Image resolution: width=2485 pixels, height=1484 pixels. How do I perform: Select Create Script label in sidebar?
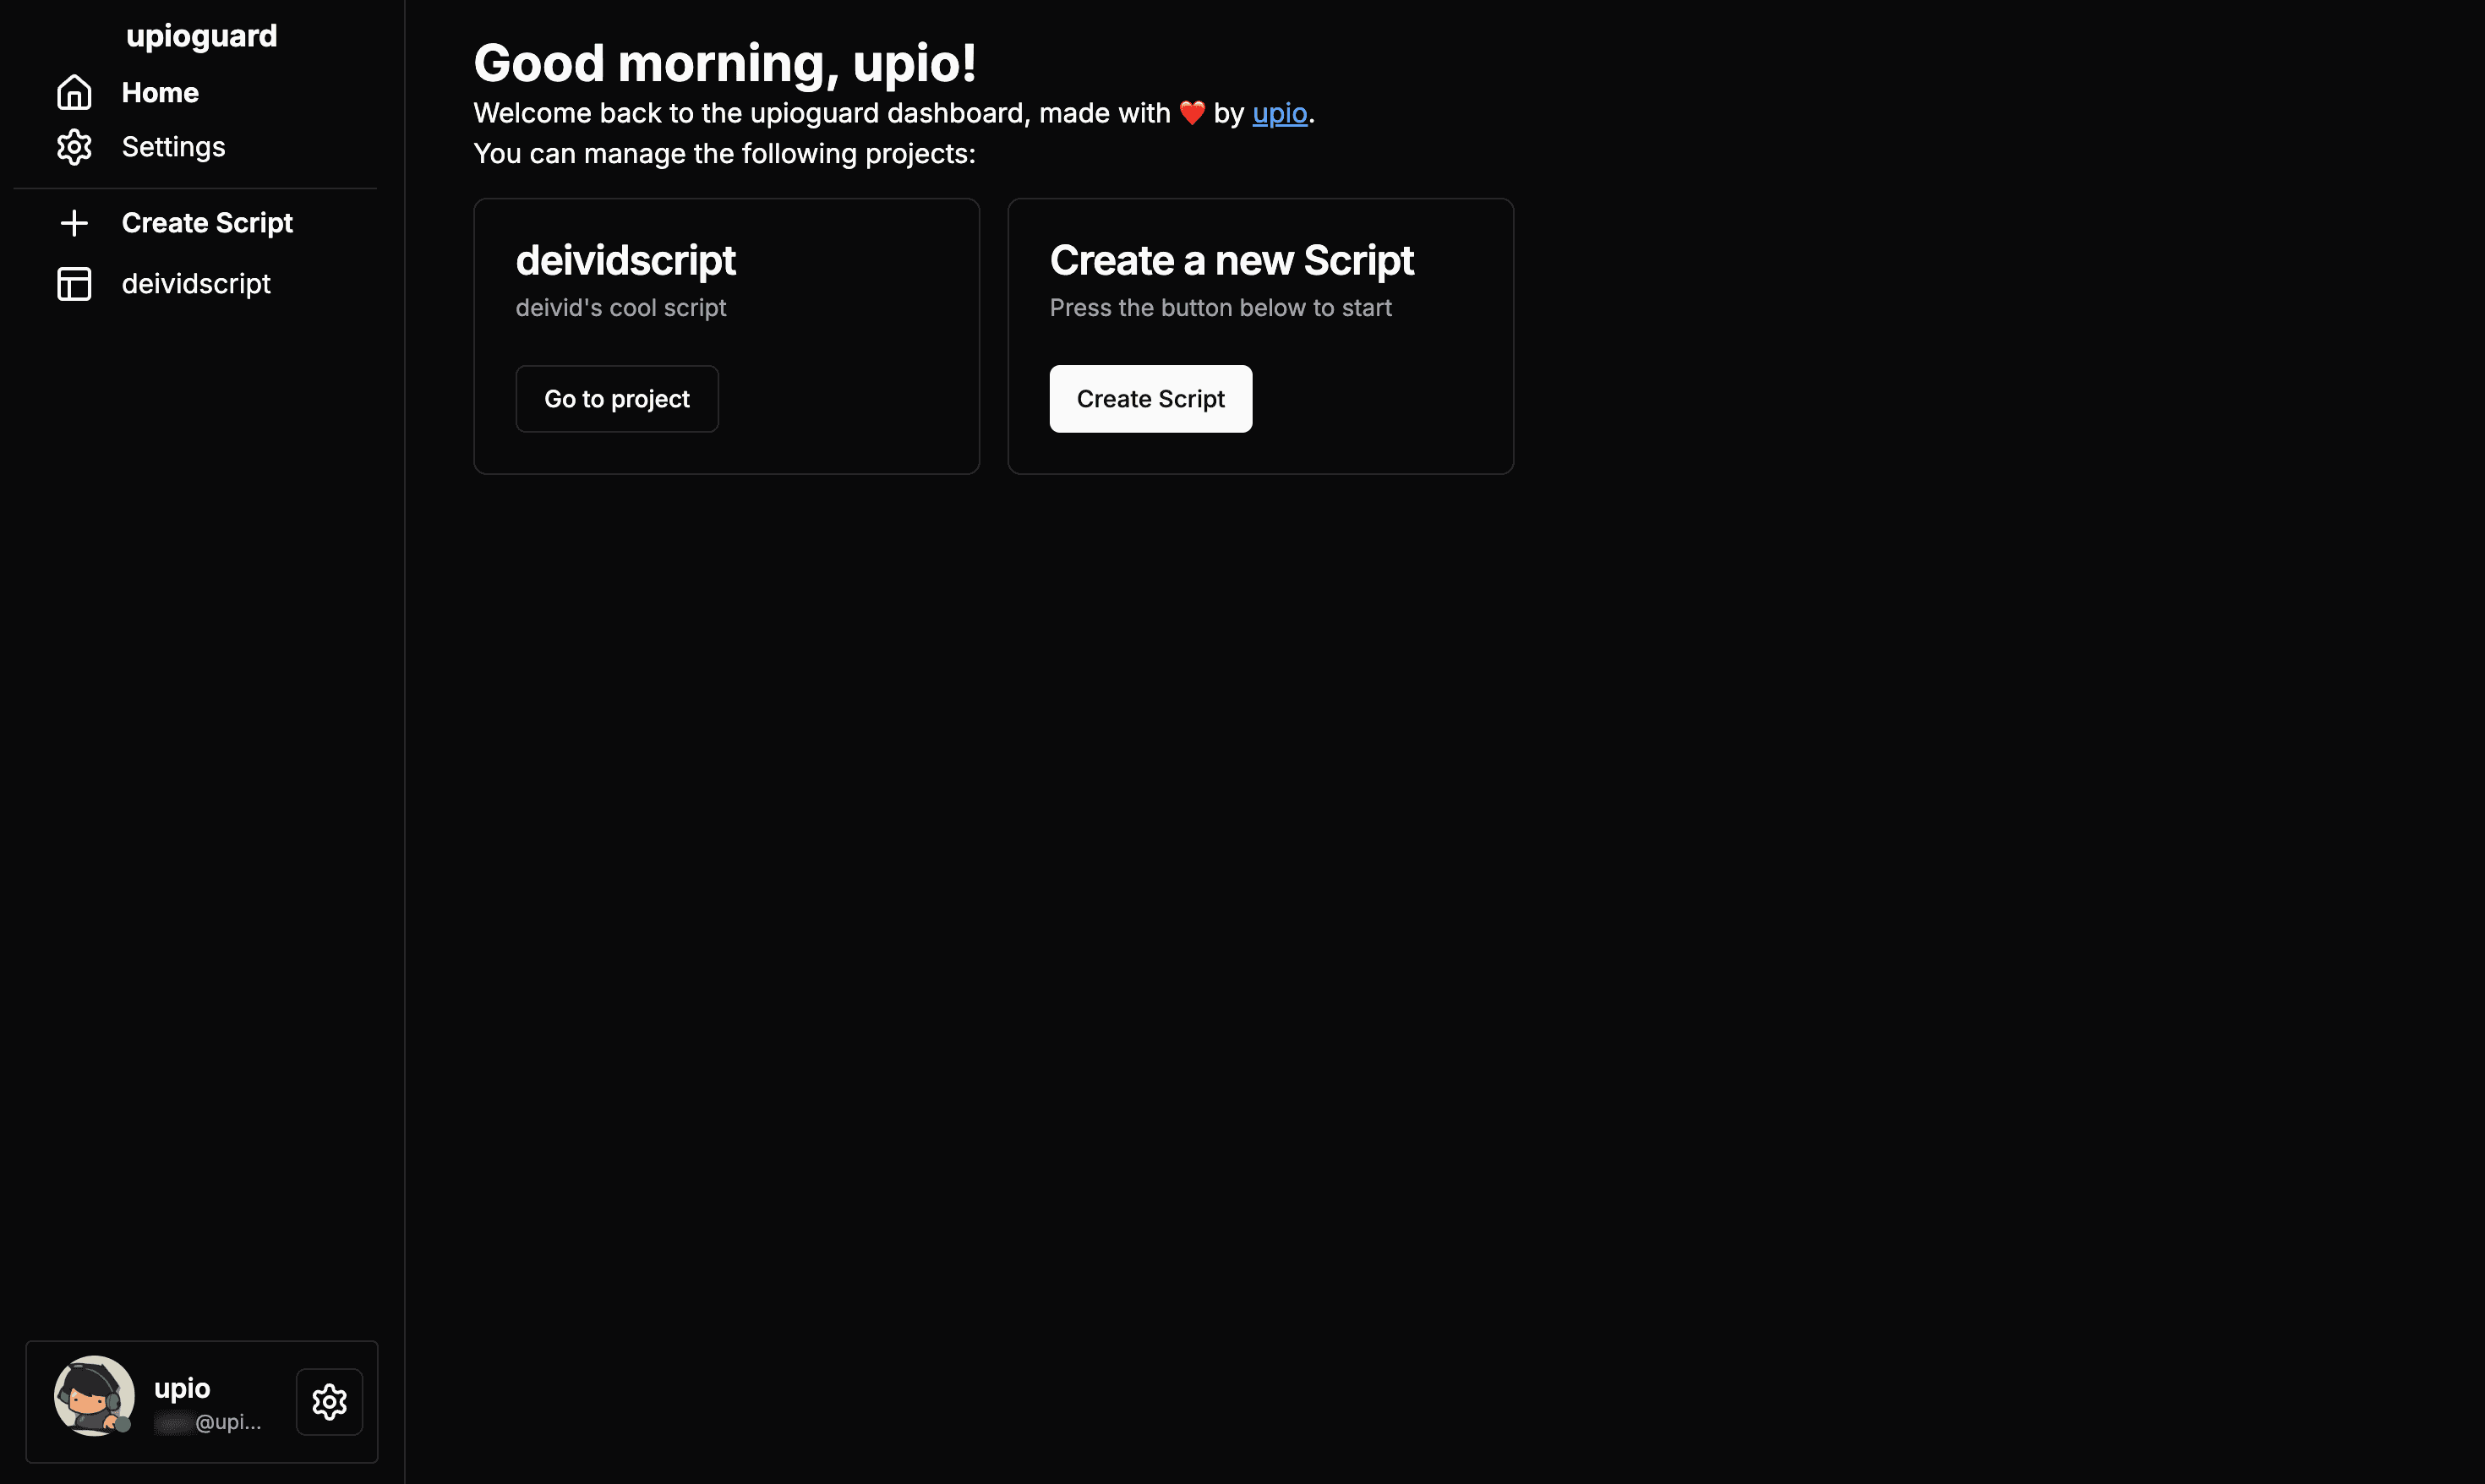pos(207,223)
